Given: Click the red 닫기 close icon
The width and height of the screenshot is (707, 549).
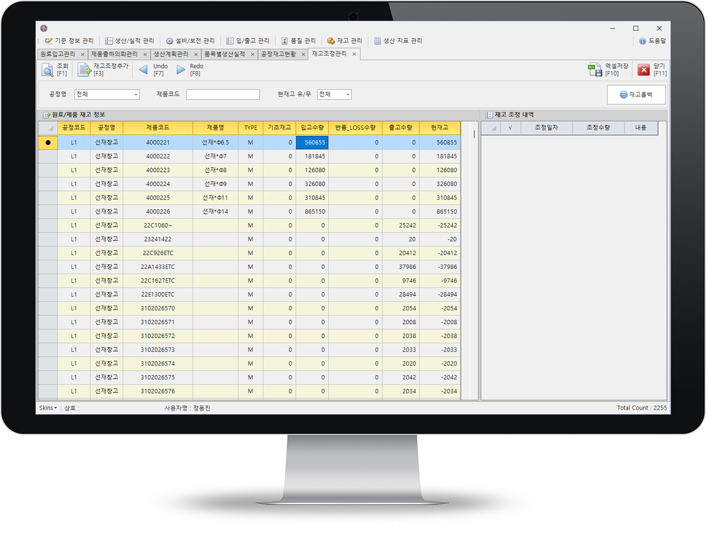Looking at the screenshot, I should tap(643, 70).
